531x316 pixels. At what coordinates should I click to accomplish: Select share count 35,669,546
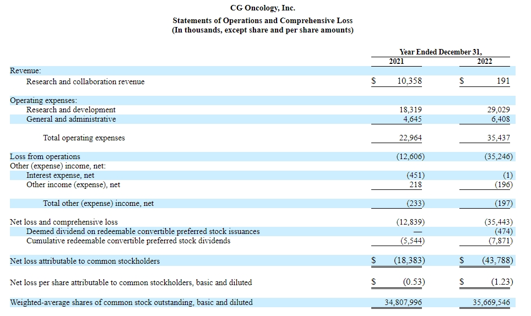491,302
